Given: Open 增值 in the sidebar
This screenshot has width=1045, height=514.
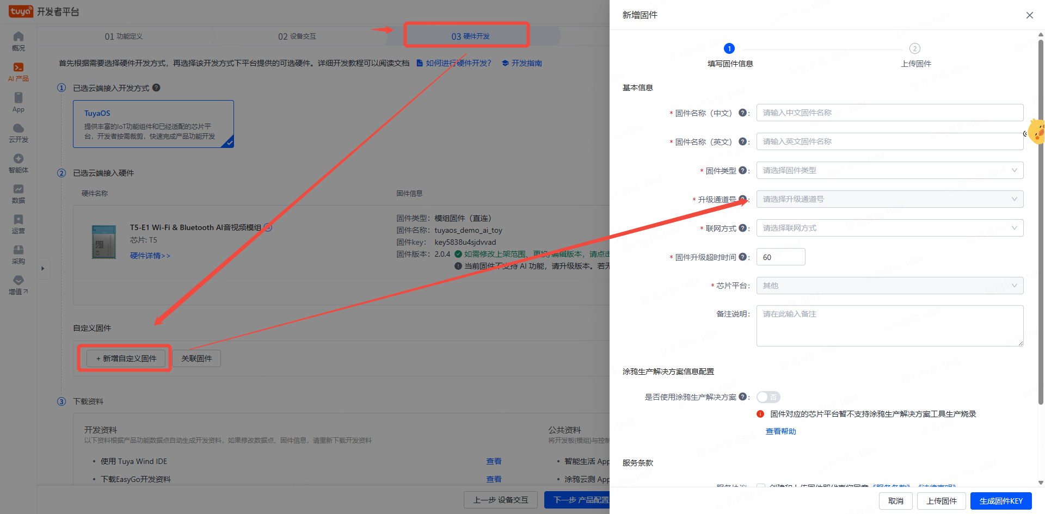Looking at the screenshot, I should tap(19, 285).
